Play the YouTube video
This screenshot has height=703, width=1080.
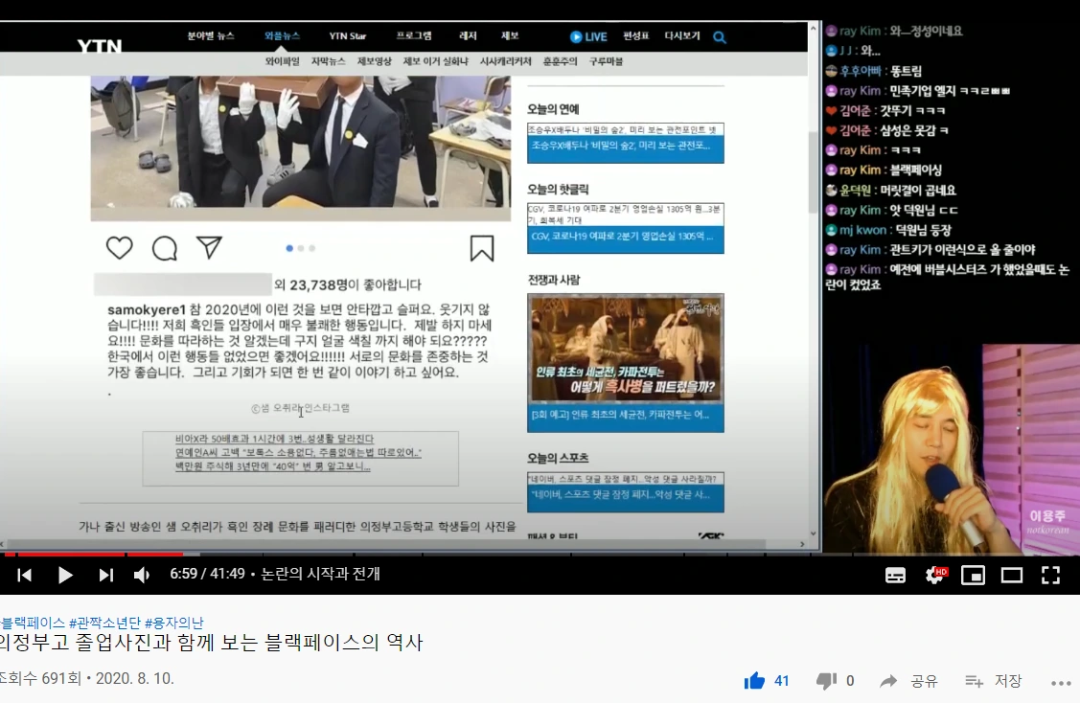65,575
